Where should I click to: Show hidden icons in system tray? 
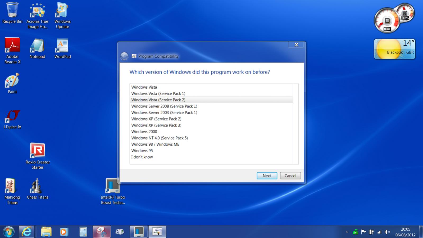[x=347, y=232]
